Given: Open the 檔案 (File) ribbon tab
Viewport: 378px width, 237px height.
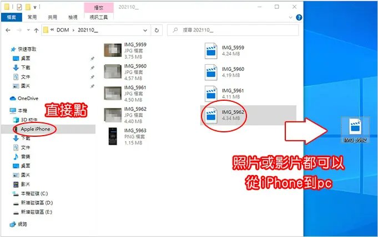Looking at the screenshot, I should [x=11, y=17].
